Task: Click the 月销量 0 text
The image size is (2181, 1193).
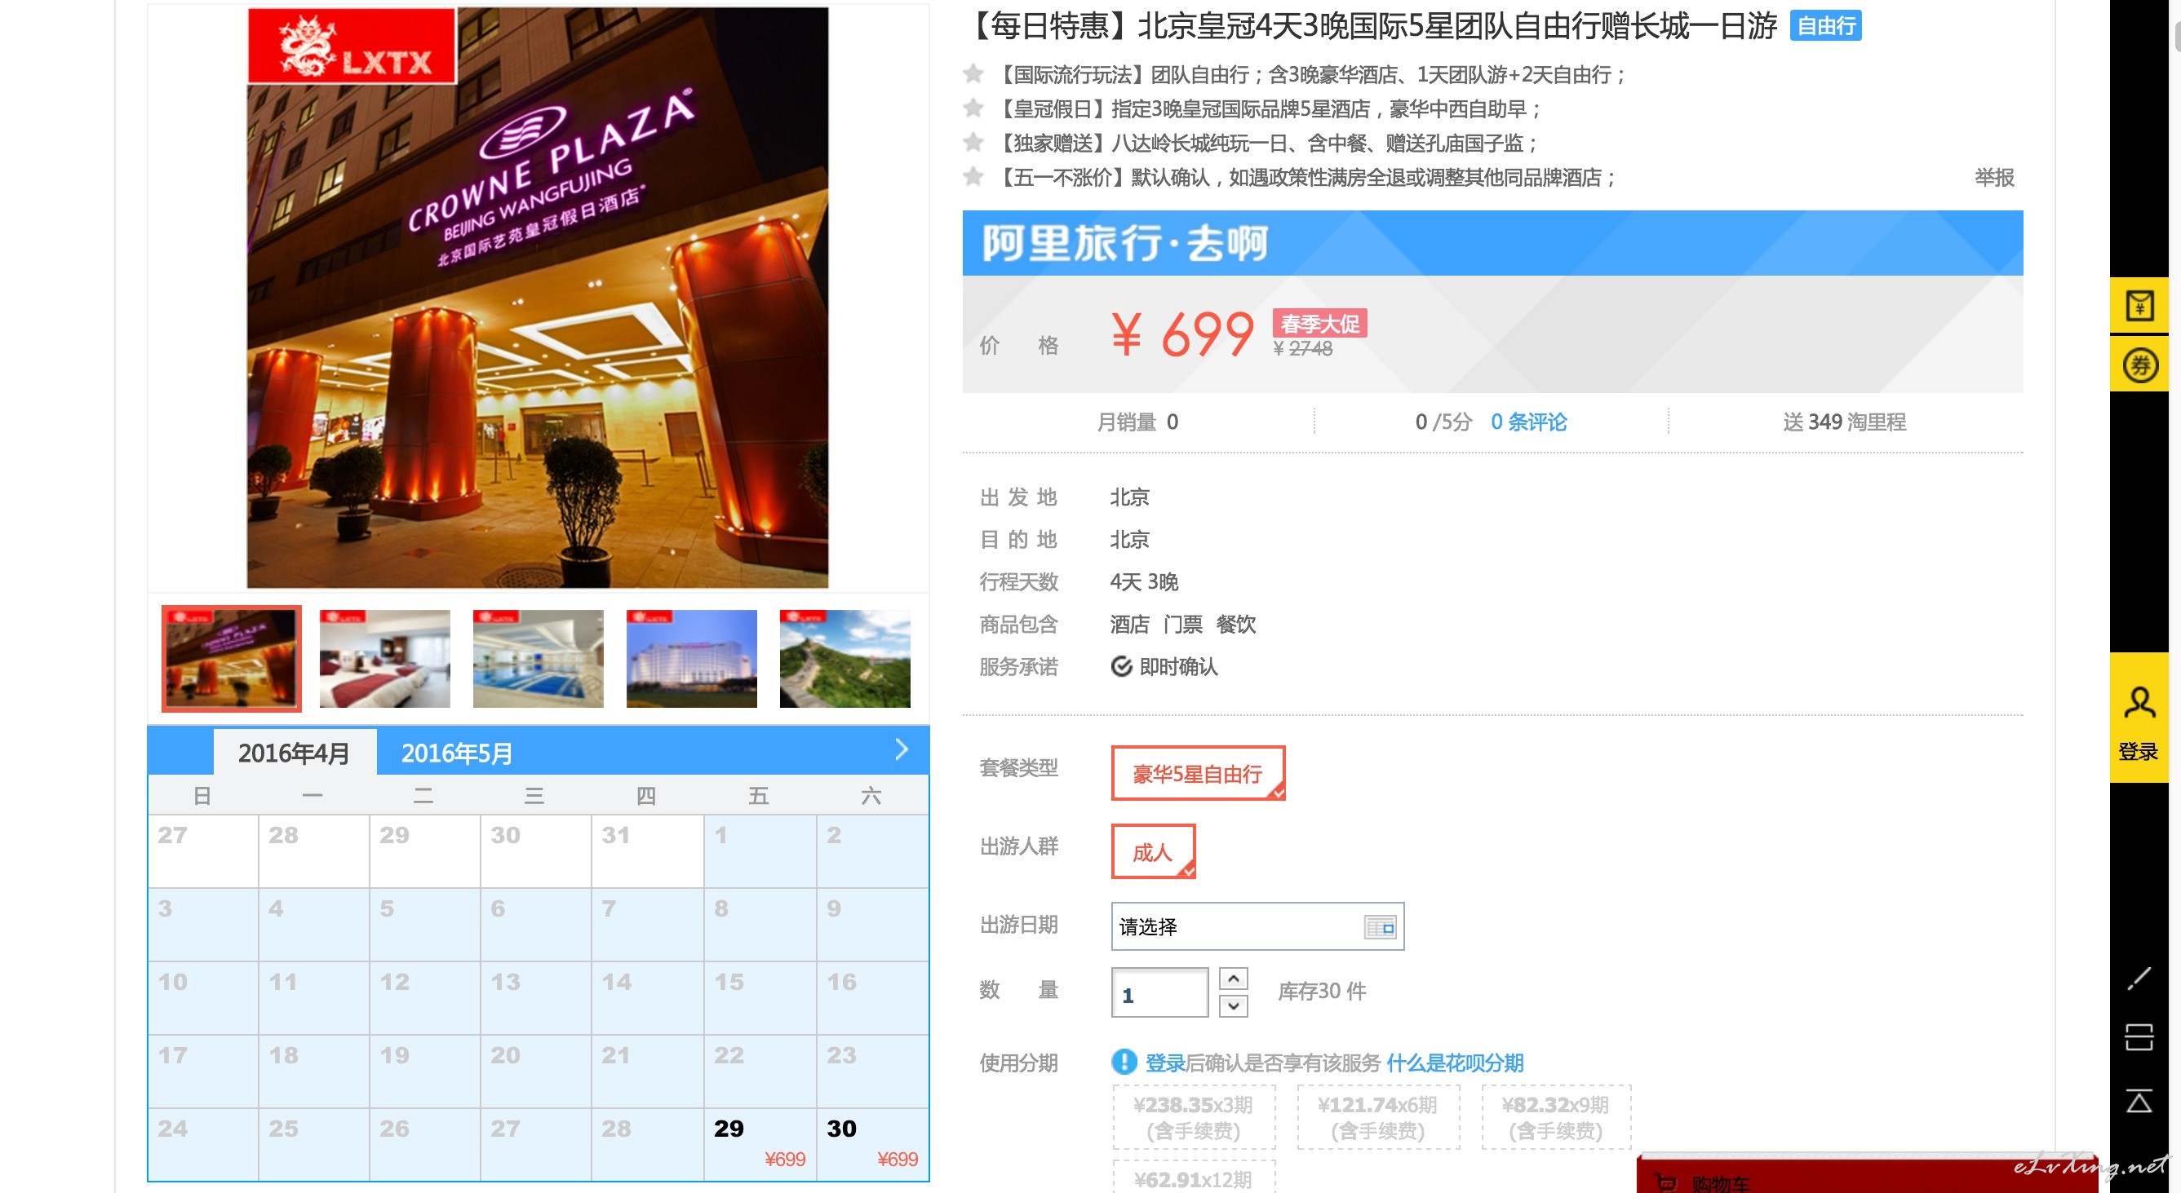Action: 1137,422
